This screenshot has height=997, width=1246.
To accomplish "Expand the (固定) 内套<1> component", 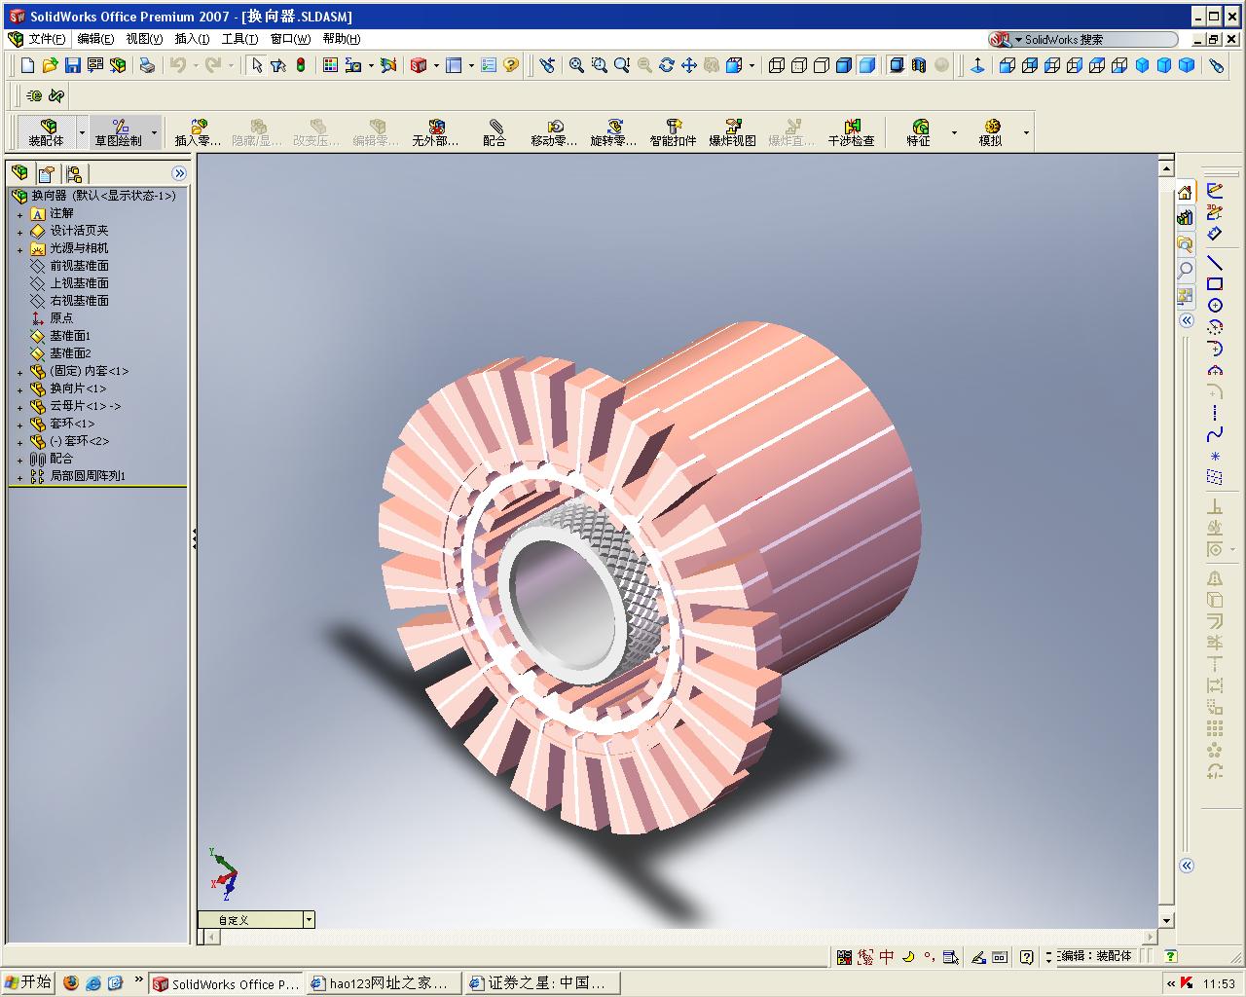I will pyautogui.click(x=19, y=372).
